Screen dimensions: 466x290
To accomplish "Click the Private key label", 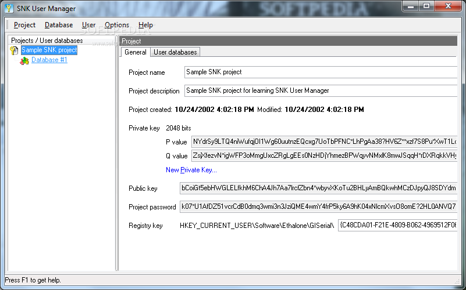I will (144, 128).
